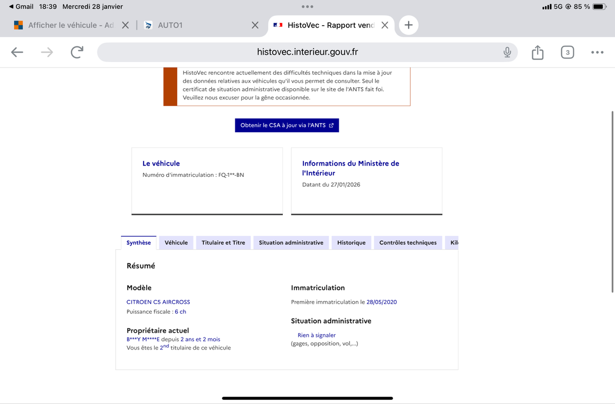The image size is (615, 404).
Task: Tap the microphone voice search icon
Action: 507,52
